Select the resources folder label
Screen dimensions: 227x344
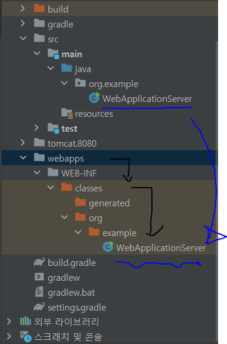(x=94, y=114)
